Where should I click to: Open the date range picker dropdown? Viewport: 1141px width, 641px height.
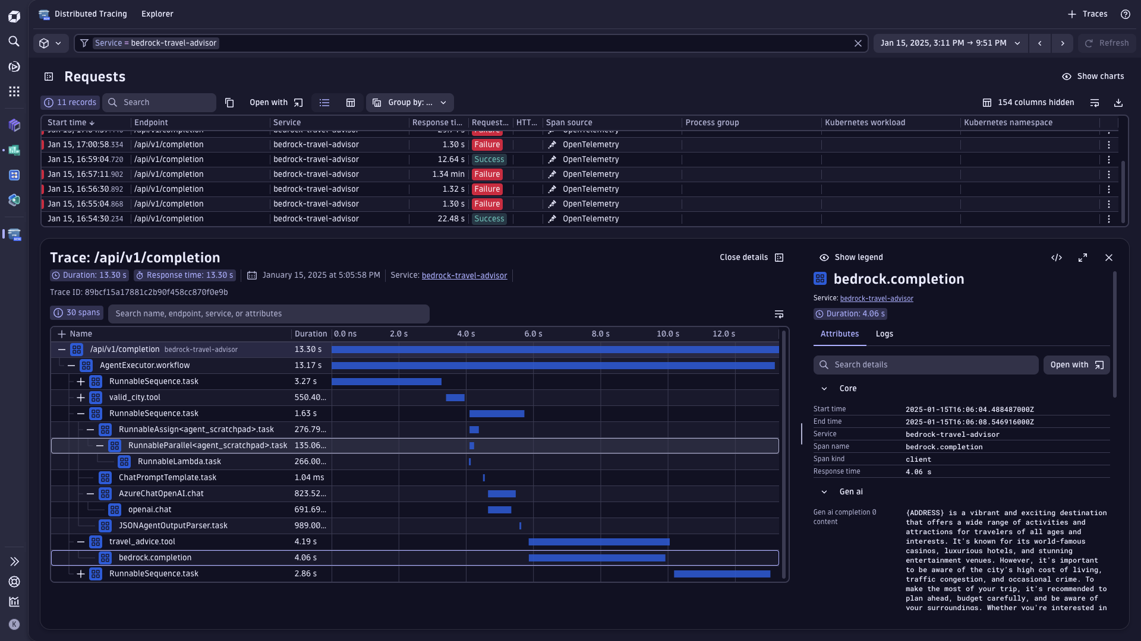click(x=1018, y=43)
